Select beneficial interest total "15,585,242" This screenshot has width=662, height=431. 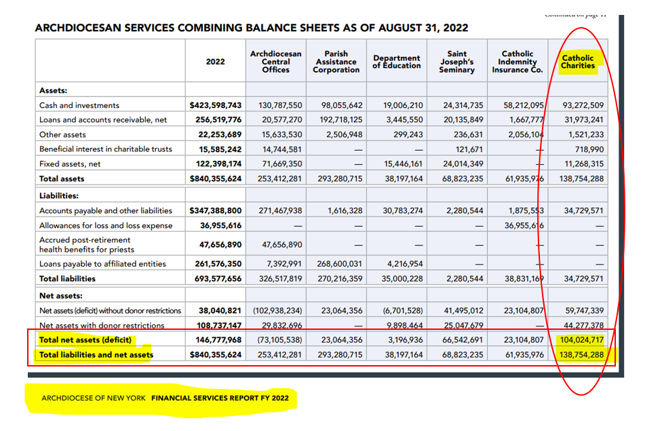pyautogui.click(x=220, y=149)
